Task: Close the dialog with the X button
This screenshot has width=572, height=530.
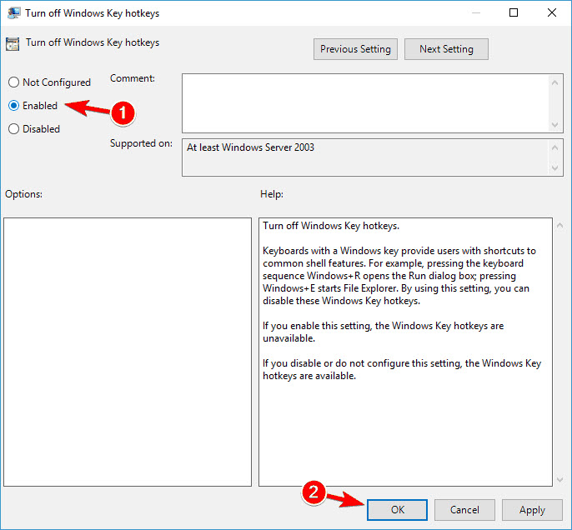Action: click(552, 12)
